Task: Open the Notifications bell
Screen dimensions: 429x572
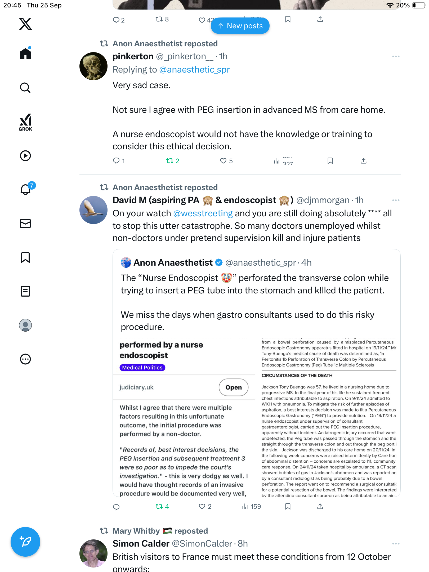Action: click(25, 189)
